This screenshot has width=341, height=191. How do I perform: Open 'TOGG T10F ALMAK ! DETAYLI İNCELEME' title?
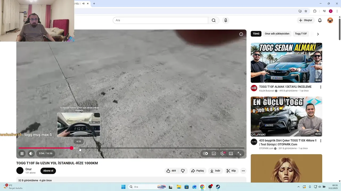(285, 87)
